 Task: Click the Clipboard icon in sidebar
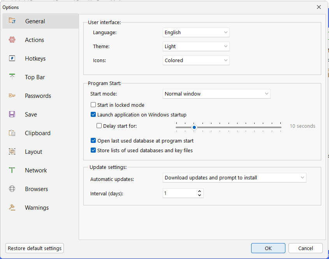click(x=12, y=133)
